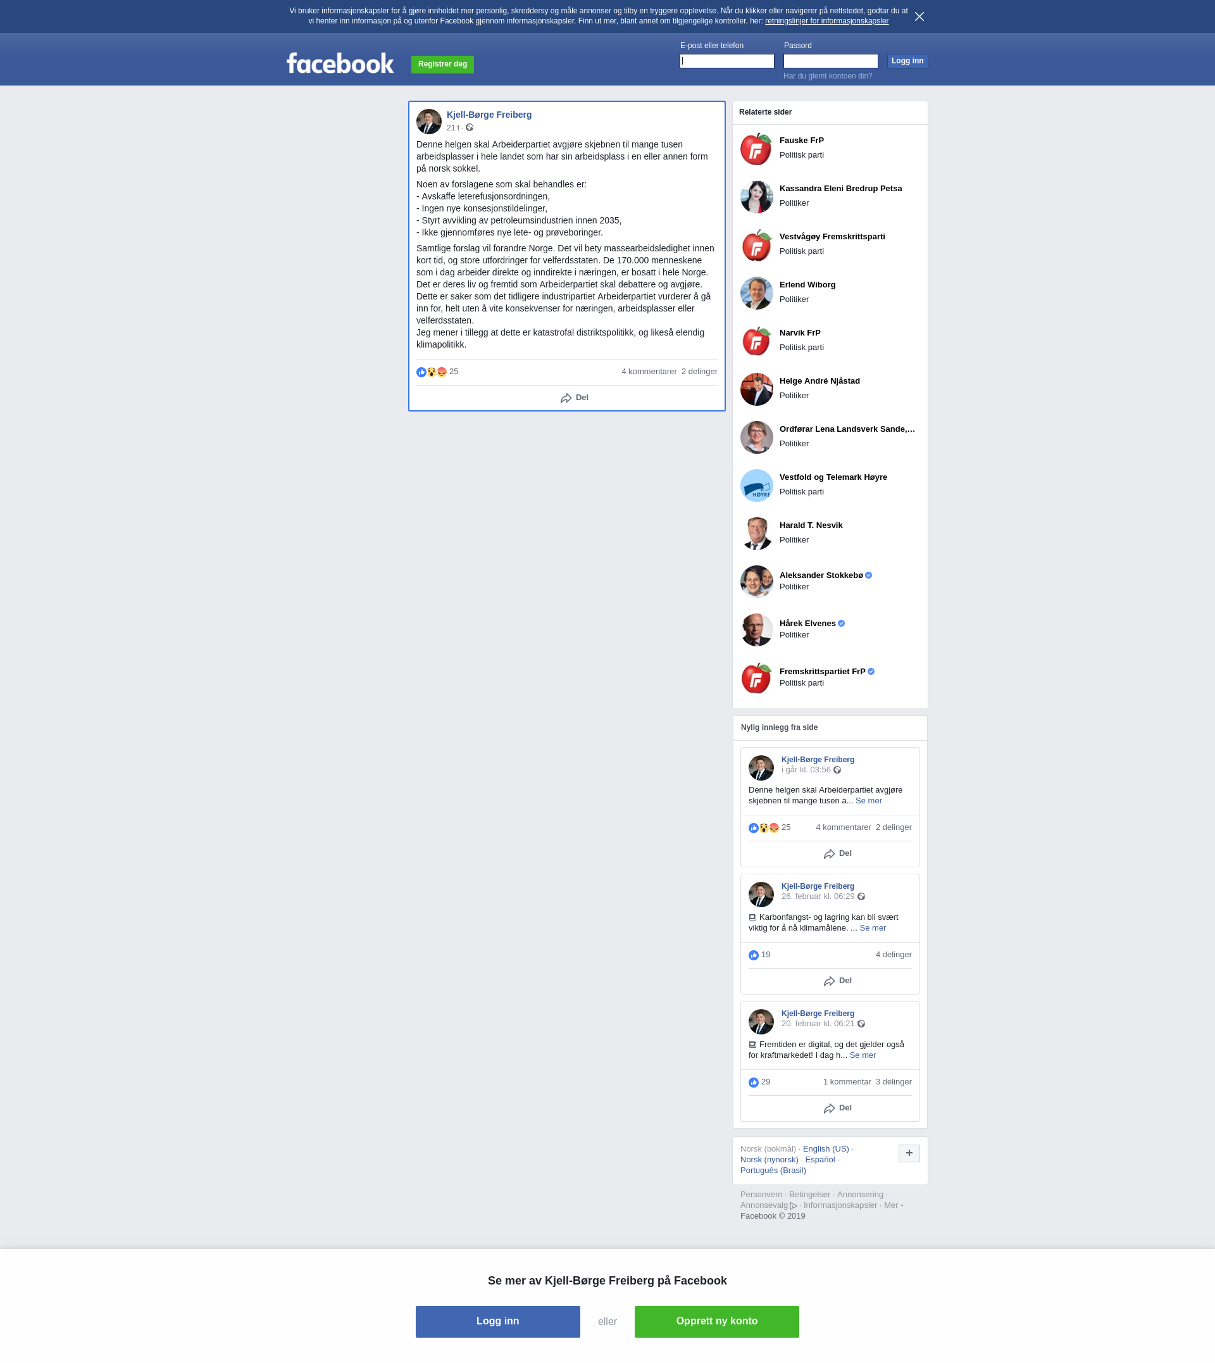Screen dimensions: 1215x1363
Task: Click like icon with 19 reactions
Action: pos(753,955)
